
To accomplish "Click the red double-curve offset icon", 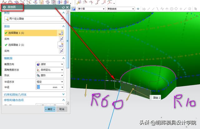I will pos(104,2).
